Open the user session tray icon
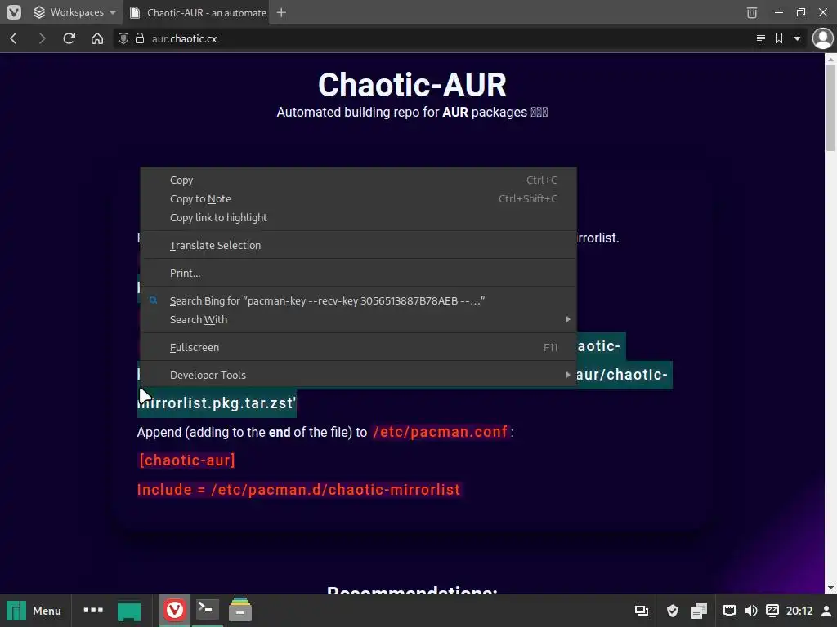 tap(826, 611)
